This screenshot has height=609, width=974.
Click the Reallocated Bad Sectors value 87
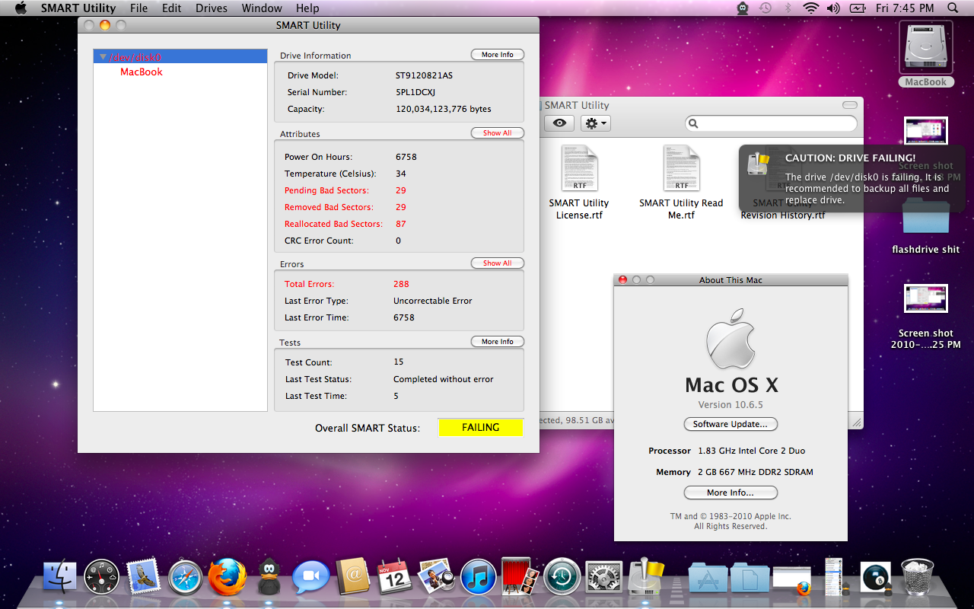[x=401, y=224]
